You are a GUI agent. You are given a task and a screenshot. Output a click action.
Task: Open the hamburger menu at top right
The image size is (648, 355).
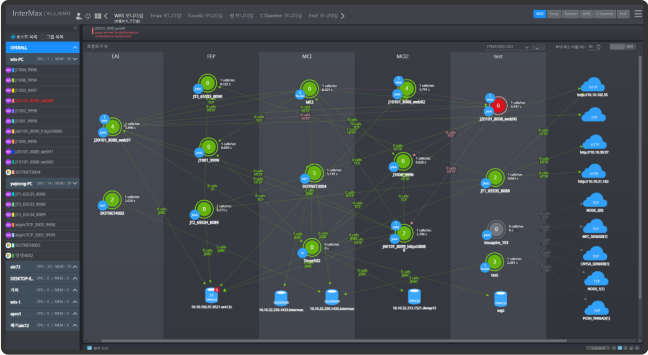[x=638, y=14]
